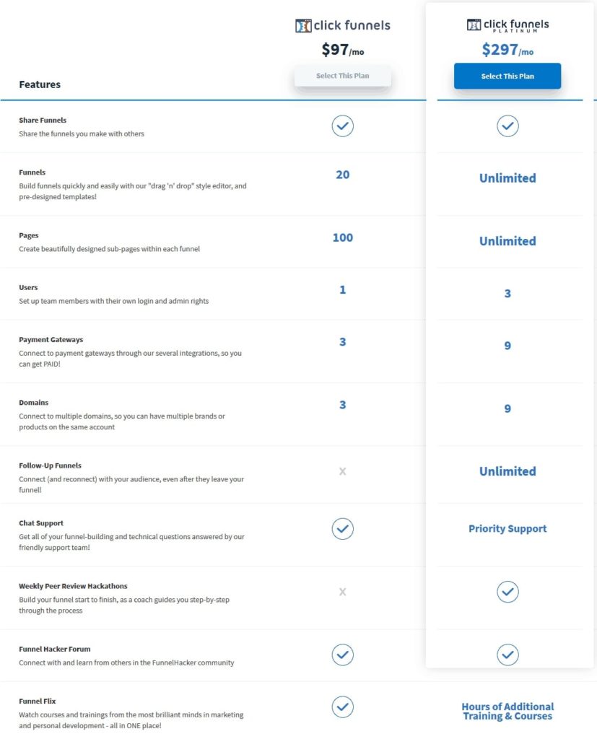Click Unlimited value for Follow-Up Funnels
The width and height of the screenshot is (597, 739).
(x=508, y=471)
